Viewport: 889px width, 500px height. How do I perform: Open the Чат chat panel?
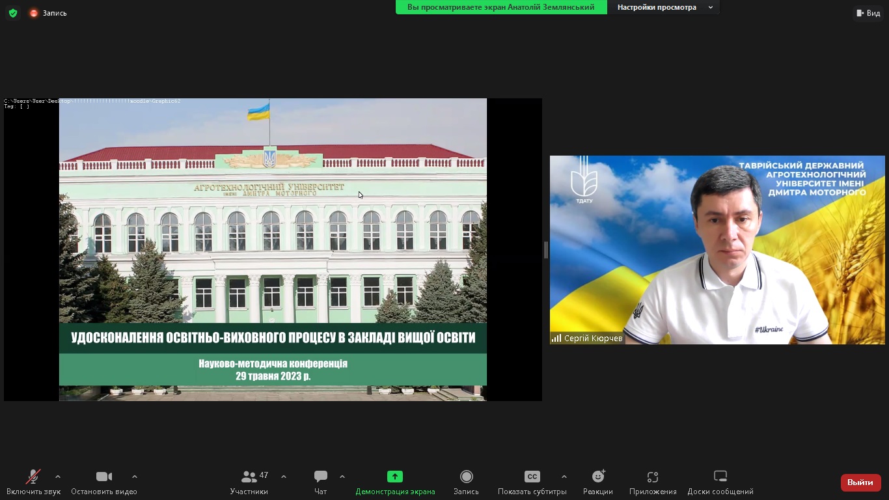click(321, 482)
